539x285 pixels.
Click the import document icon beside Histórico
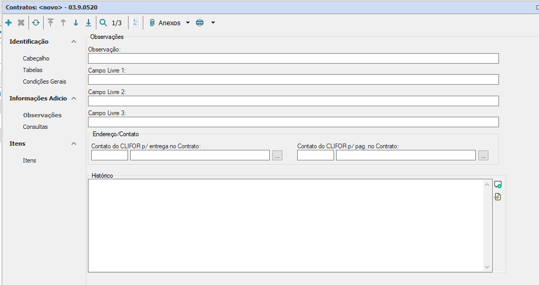point(498,197)
